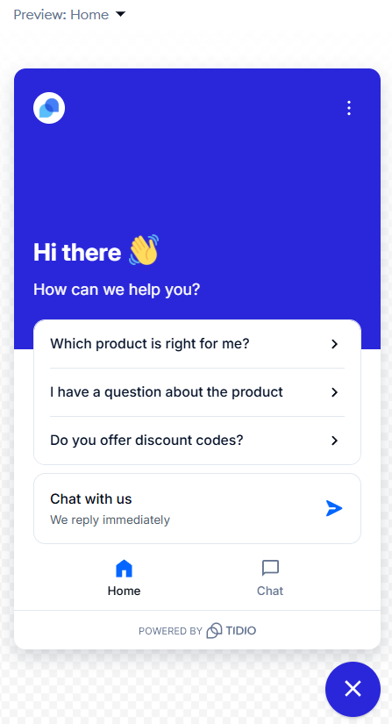
Task: Close the widget with the X button
Action: tap(353, 689)
